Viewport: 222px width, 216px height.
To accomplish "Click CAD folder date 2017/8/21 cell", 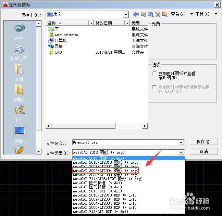I will click(x=110, y=52).
